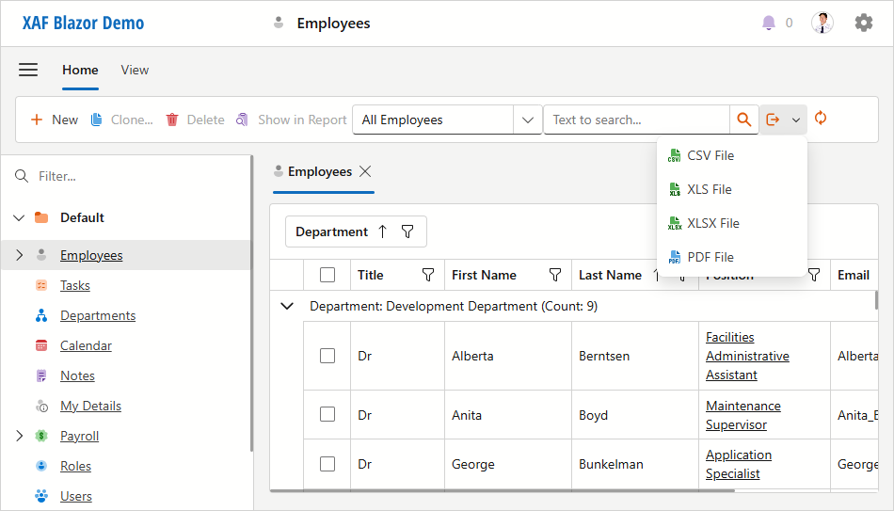Open Maintenance Supervisor position link

(x=743, y=415)
